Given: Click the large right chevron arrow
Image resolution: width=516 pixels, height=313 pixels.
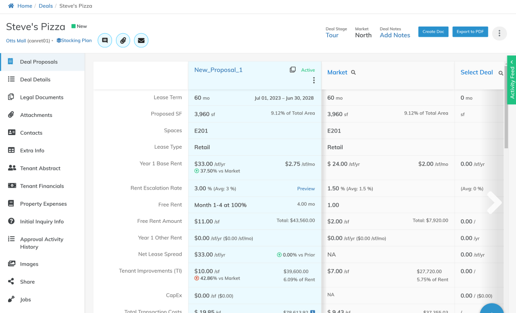Looking at the screenshot, I should [494, 203].
